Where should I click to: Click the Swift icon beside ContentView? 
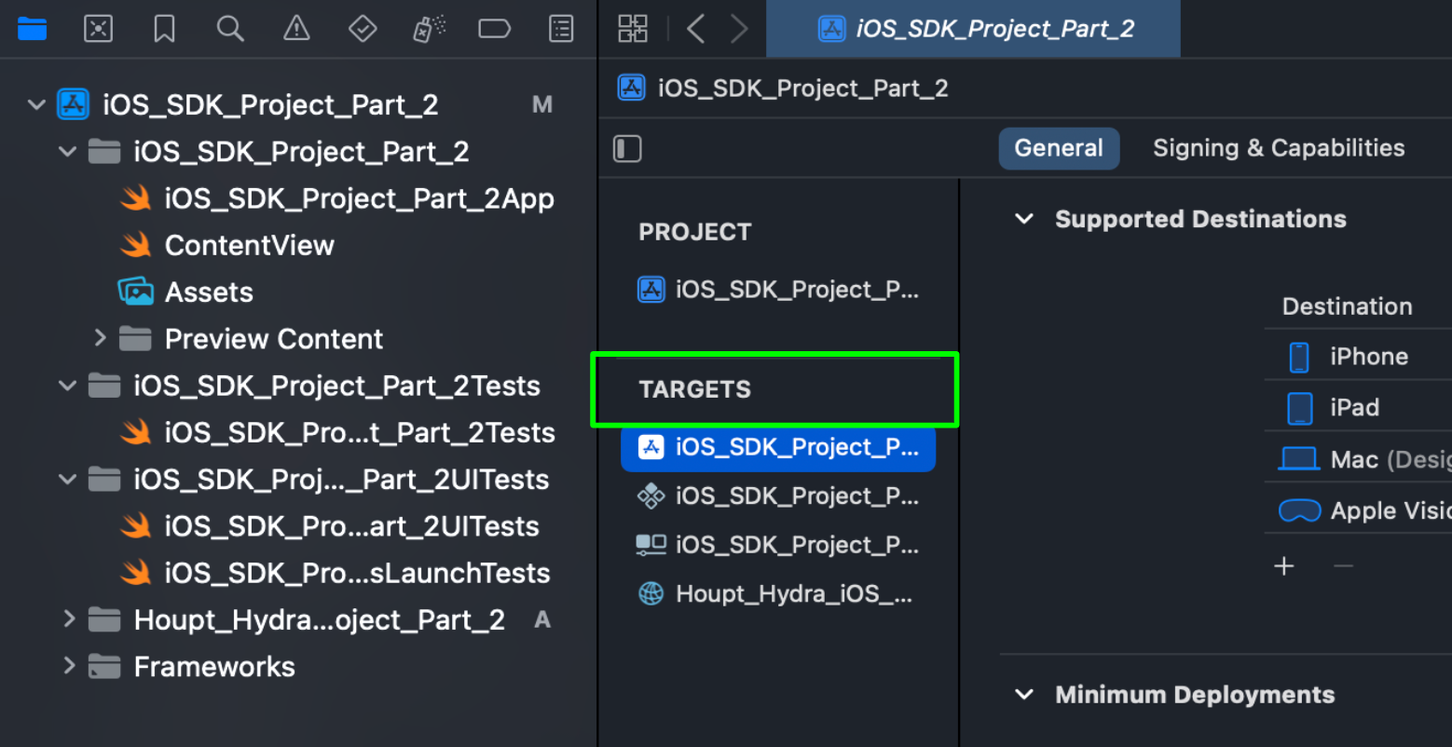click(135, 245)
